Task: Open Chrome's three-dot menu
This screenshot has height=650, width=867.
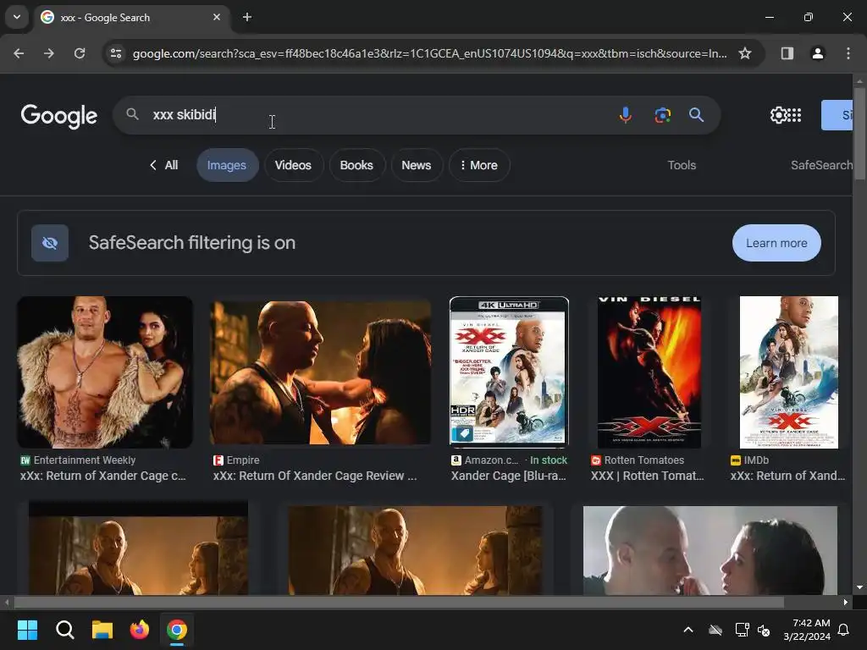Action: 848,53
